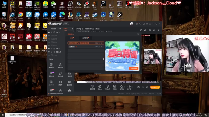Open the hamburger menu icon in title bar
The width and height of the screenshot is (209, 117).
click(x=150, y=24)
